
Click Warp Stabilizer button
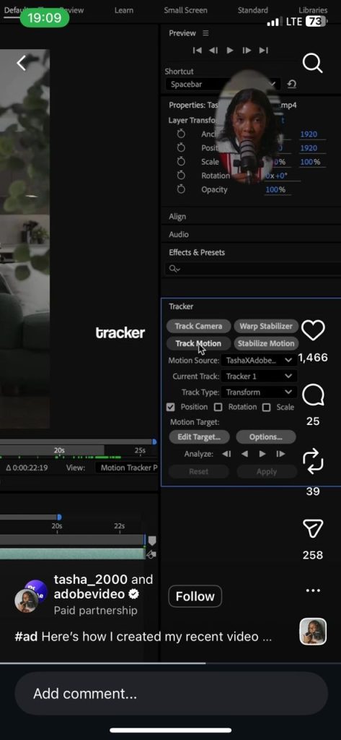pyautogui.click(x=265, y=326)
